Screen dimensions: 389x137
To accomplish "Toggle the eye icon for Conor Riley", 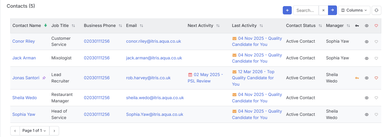I will 367,41.
